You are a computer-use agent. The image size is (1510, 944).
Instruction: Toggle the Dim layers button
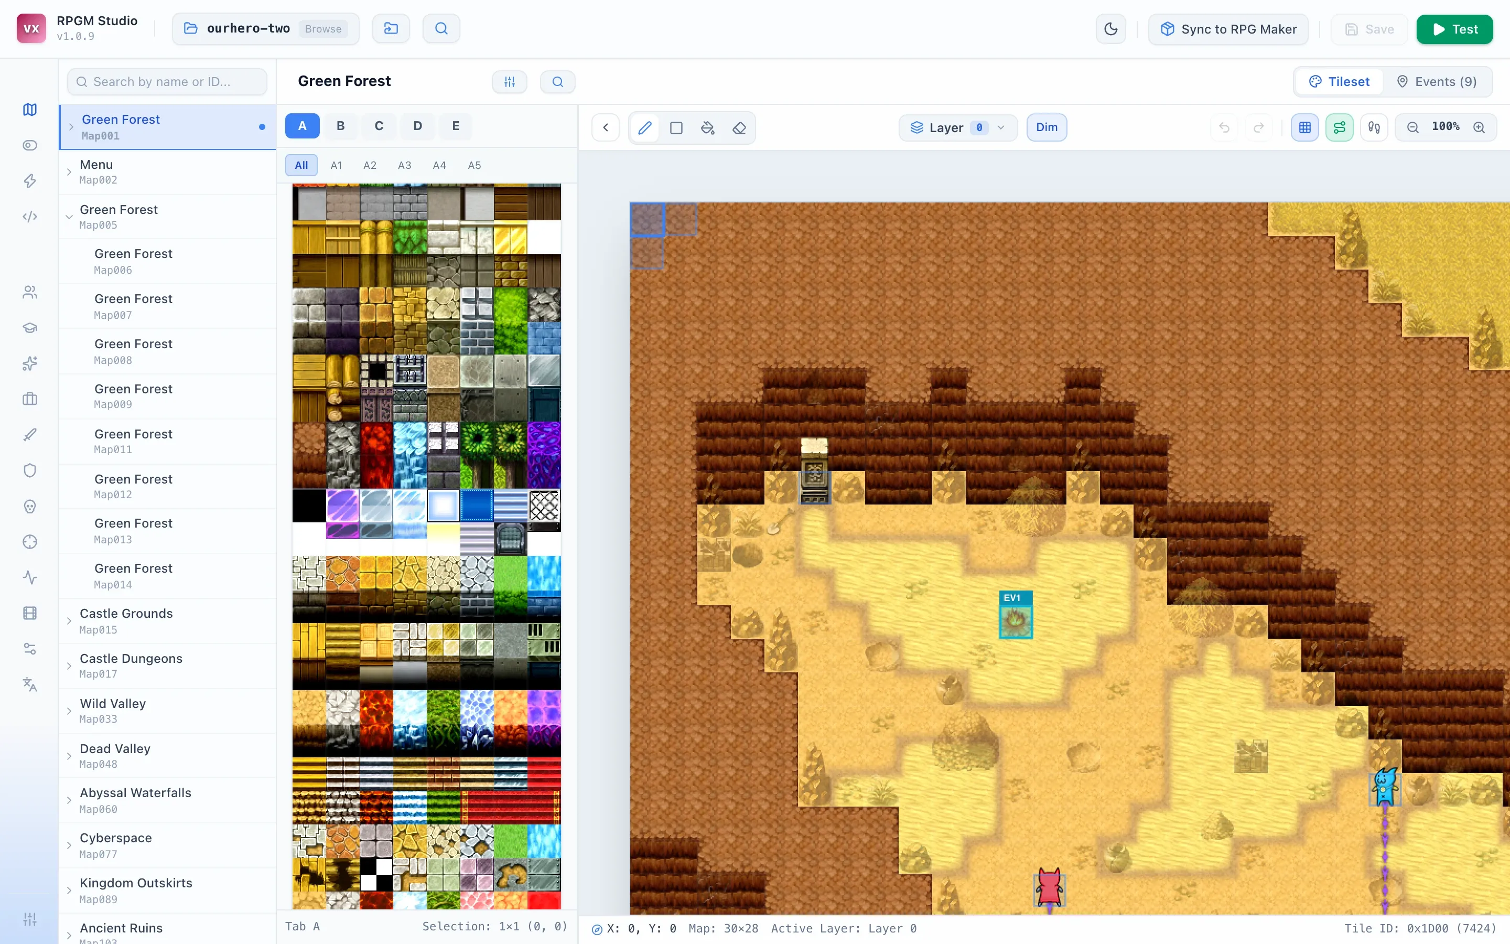pos(1047,127)
